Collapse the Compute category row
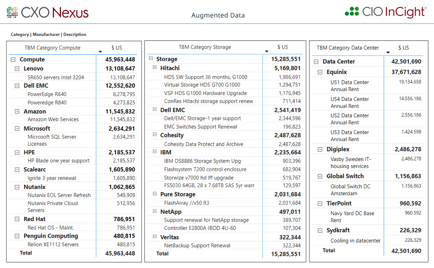Image resolution: width=434 pixels, height=268 pixels. [x=13, y=60]
